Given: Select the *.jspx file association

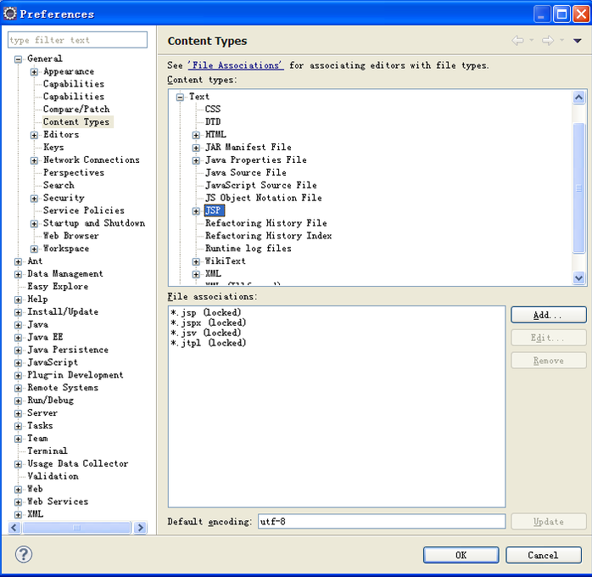Looking at the screenshot, I should [208, 323].
